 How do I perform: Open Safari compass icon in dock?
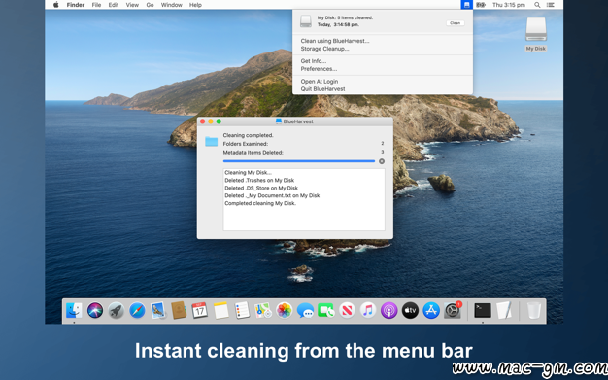pyautogui.click(x=137, y=311)
